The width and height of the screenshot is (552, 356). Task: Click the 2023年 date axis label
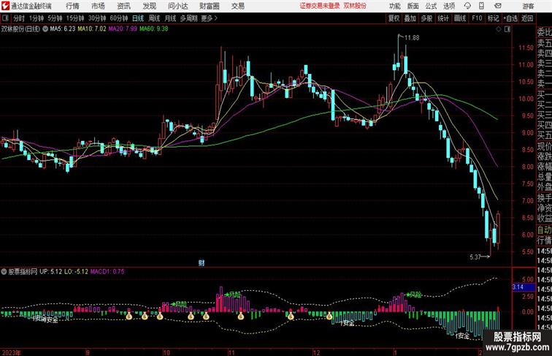click(11, 352)
